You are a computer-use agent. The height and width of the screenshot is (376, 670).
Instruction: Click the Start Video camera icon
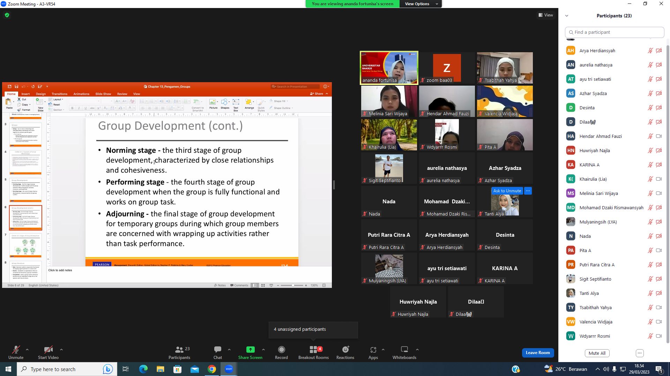click(48, 350)
